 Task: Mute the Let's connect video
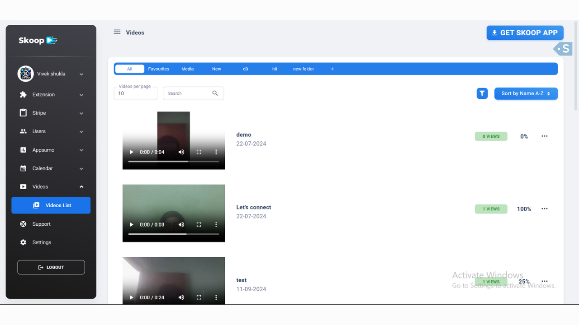(x=181, y=225)
